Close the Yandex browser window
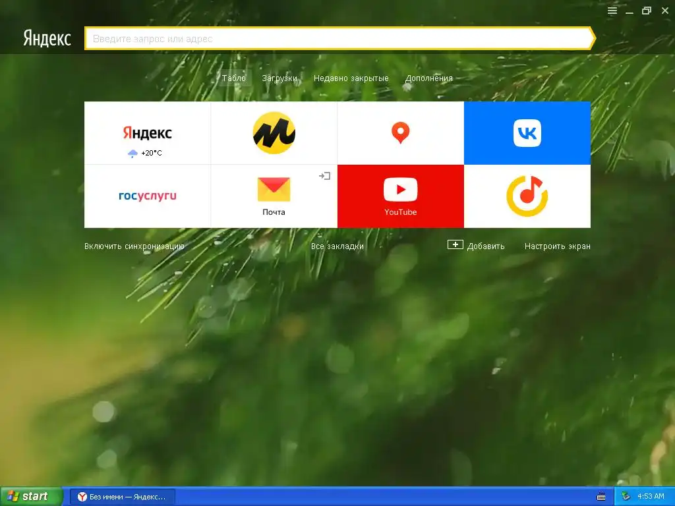 664,11
